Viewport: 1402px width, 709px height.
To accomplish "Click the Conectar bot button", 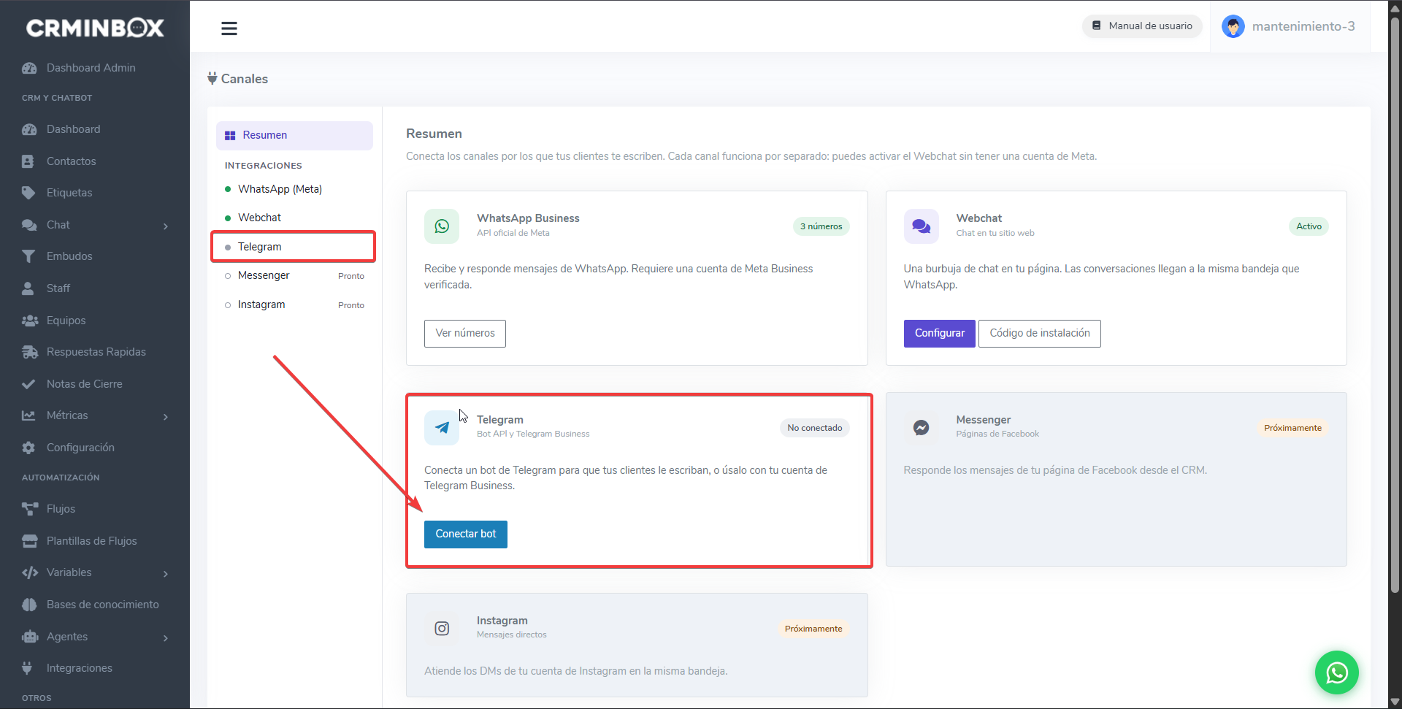I will (466, 534).
